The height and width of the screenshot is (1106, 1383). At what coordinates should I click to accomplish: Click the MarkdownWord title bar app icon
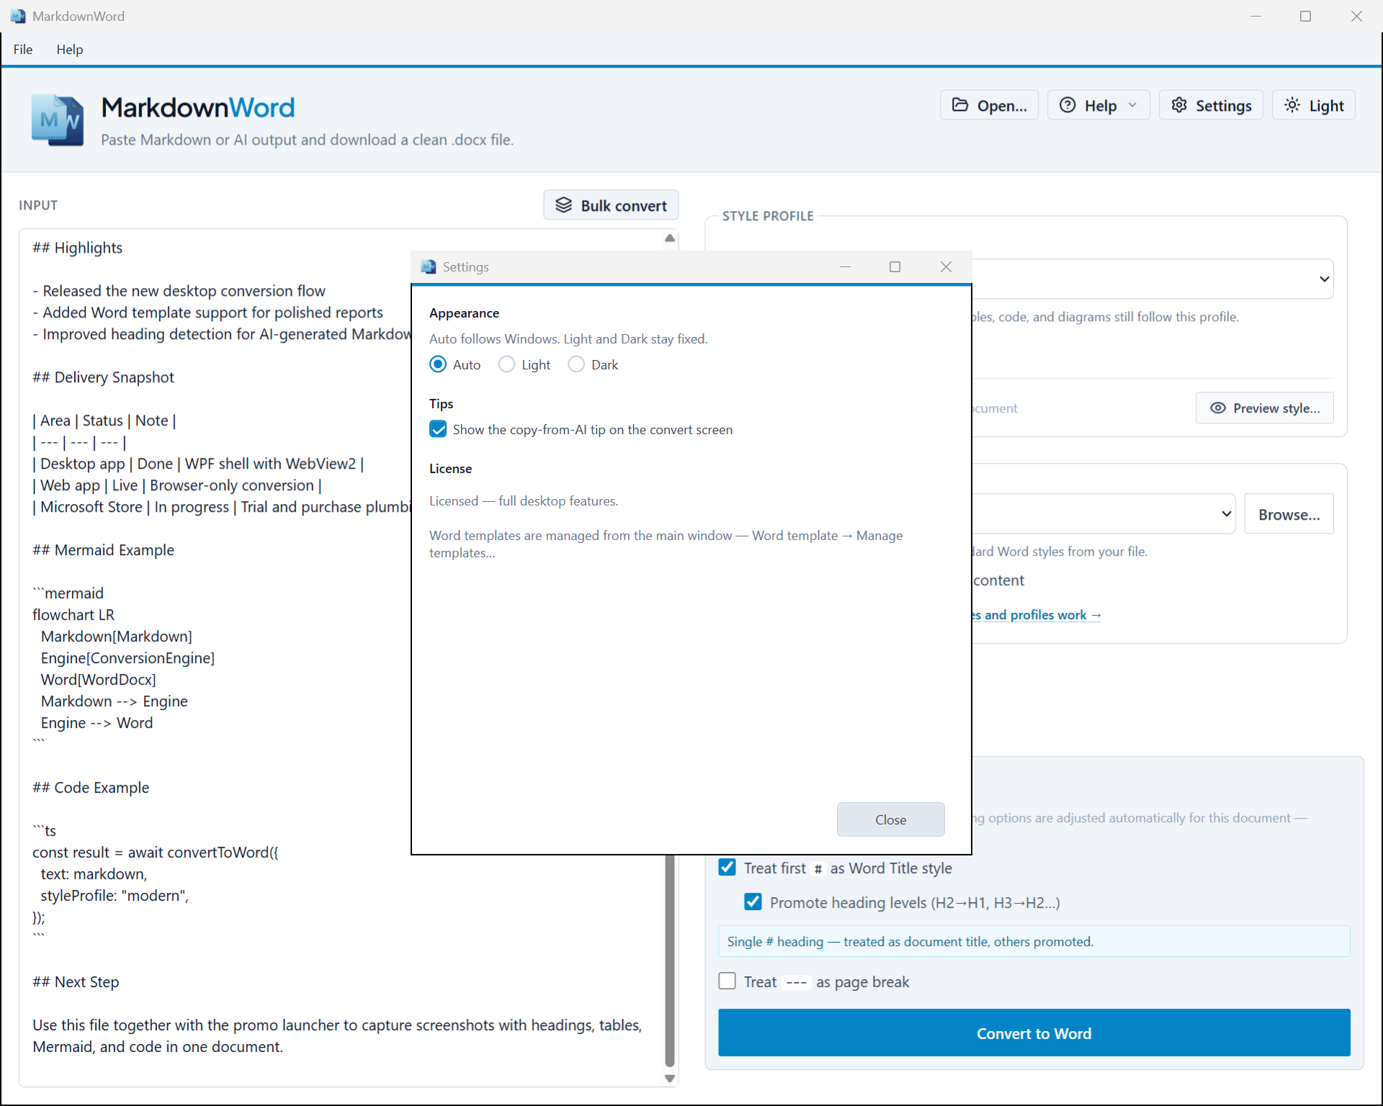tap(18, 16)
